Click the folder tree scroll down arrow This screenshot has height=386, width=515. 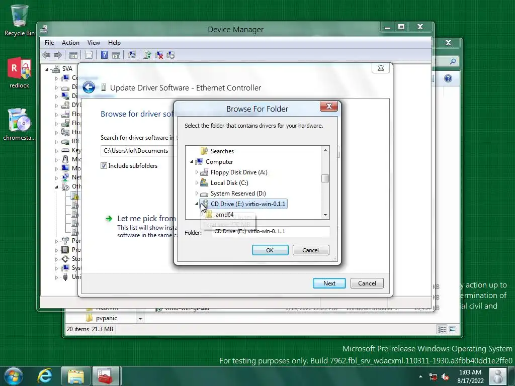(325, 215)
